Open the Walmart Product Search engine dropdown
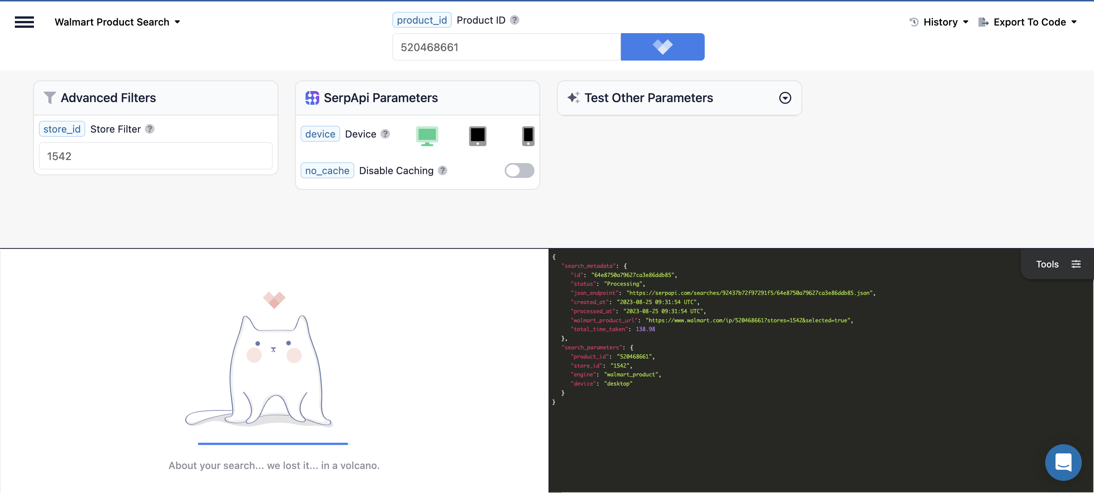The width and height of the screenshot is (1094, 493). coord(118,22)
